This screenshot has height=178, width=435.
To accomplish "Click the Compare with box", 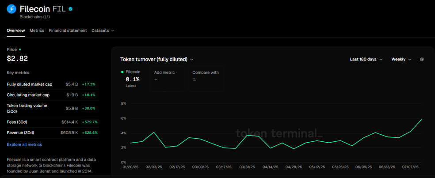I will (x=206, y=79).
